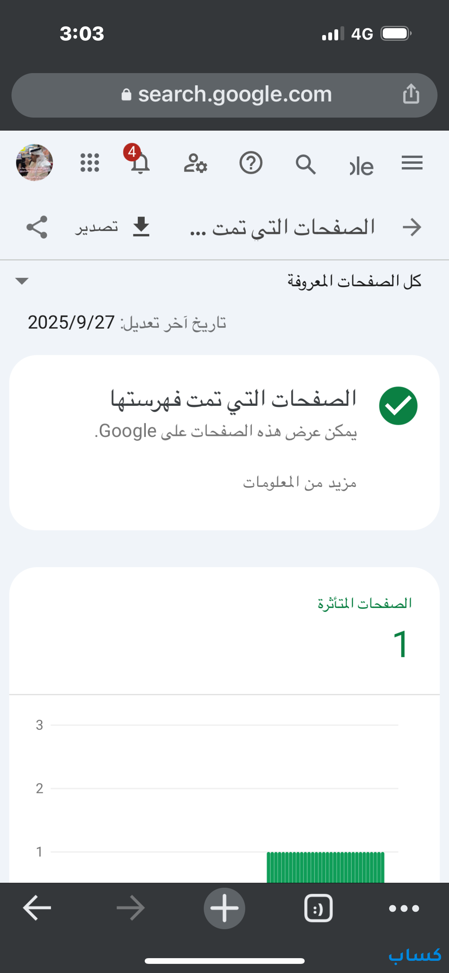Image resolution: width=449 pixels, height=973 pixels.
Task: Tap the search magnifier icon
Action: click(x=305, y=164)
